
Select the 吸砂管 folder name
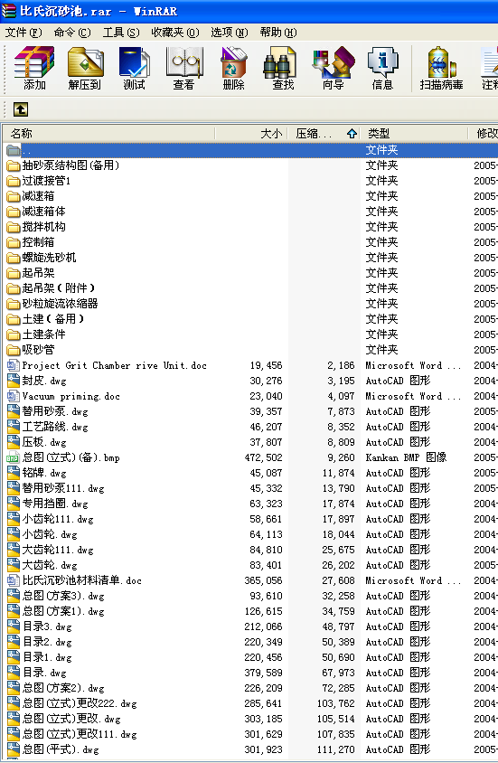point(38,350)
